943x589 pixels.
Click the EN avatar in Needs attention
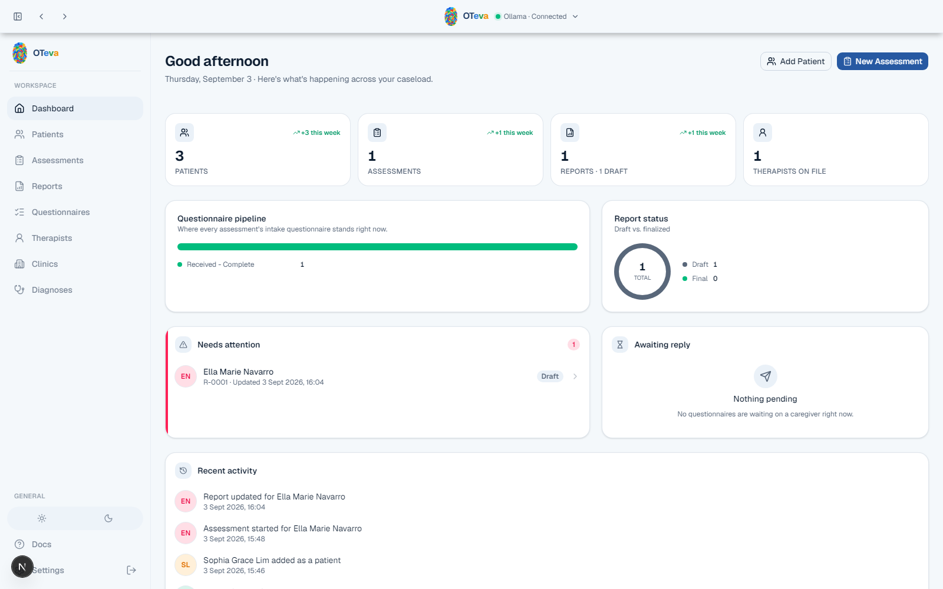(186, 376)
